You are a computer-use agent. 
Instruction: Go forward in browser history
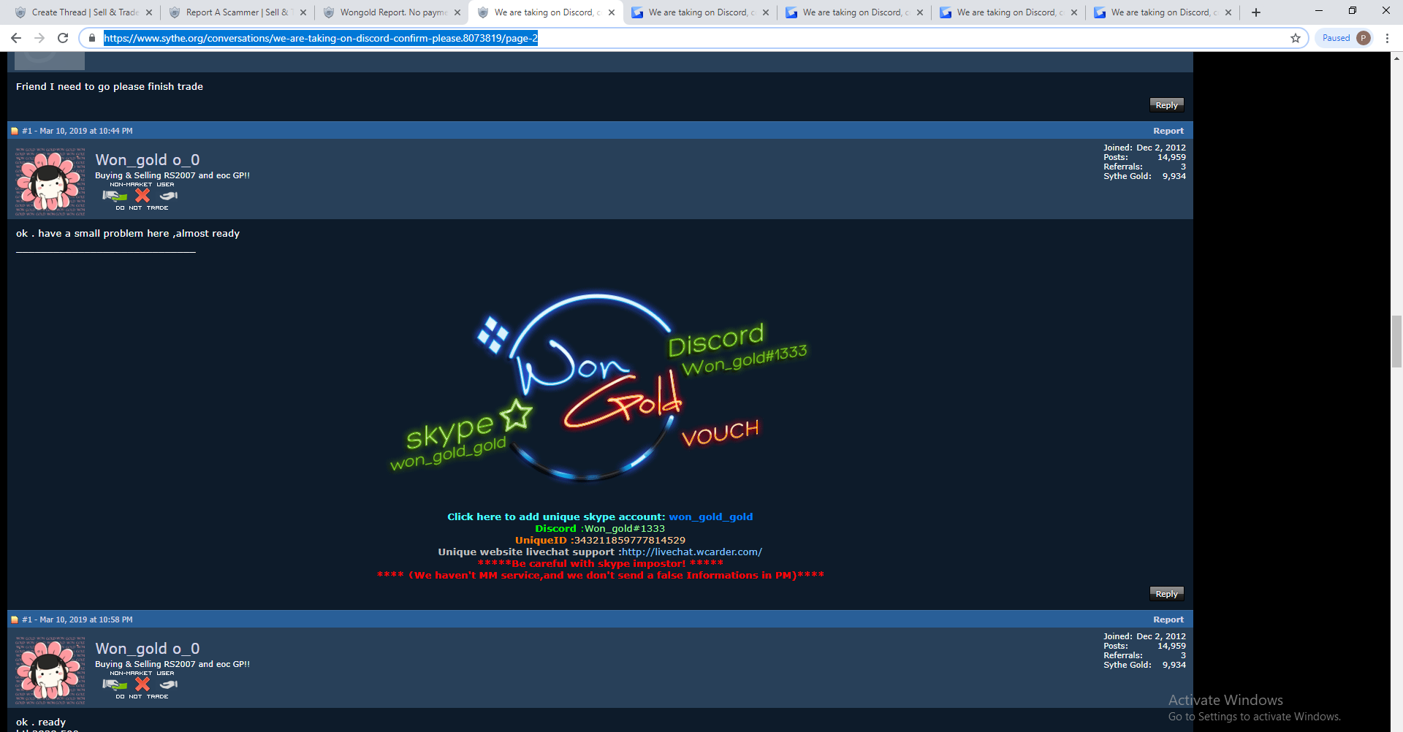[x=39, y=38]
